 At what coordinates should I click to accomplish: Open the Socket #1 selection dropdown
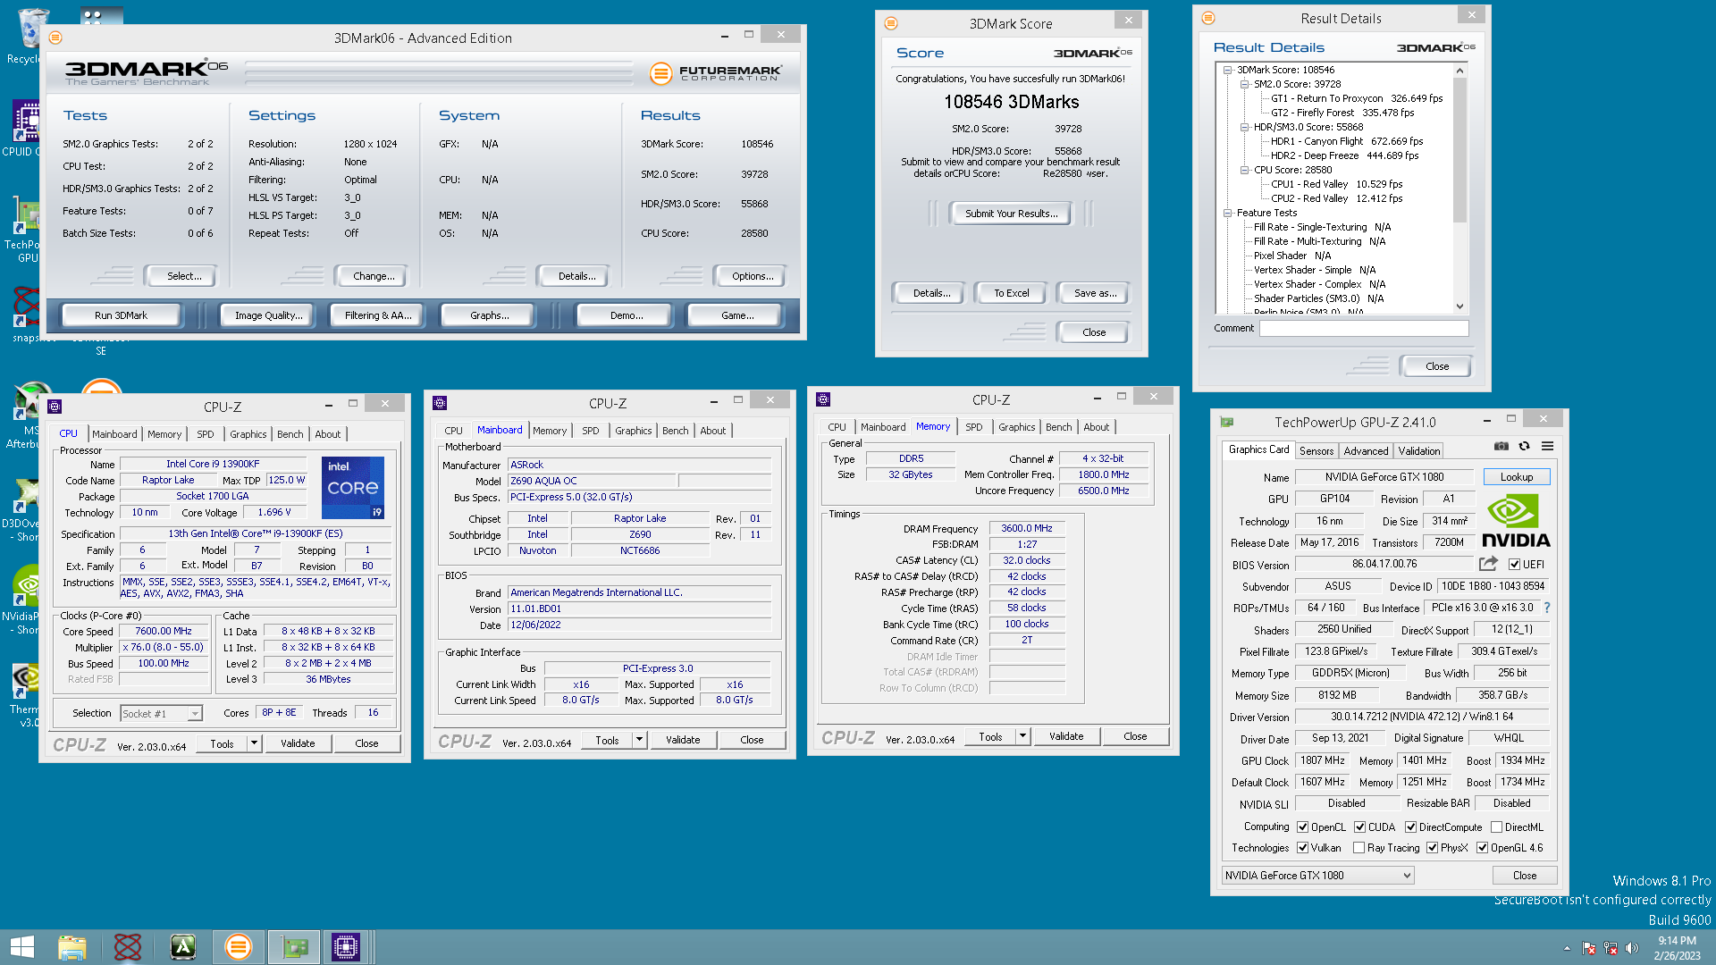click(x=161, y=713)
